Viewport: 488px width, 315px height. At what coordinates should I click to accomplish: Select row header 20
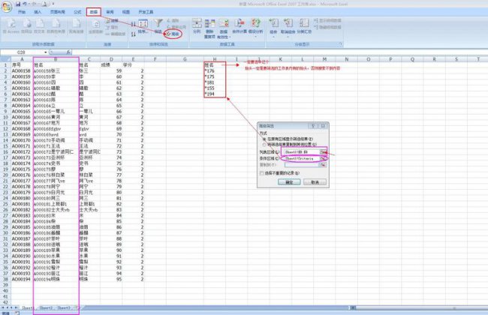(5, 175)
